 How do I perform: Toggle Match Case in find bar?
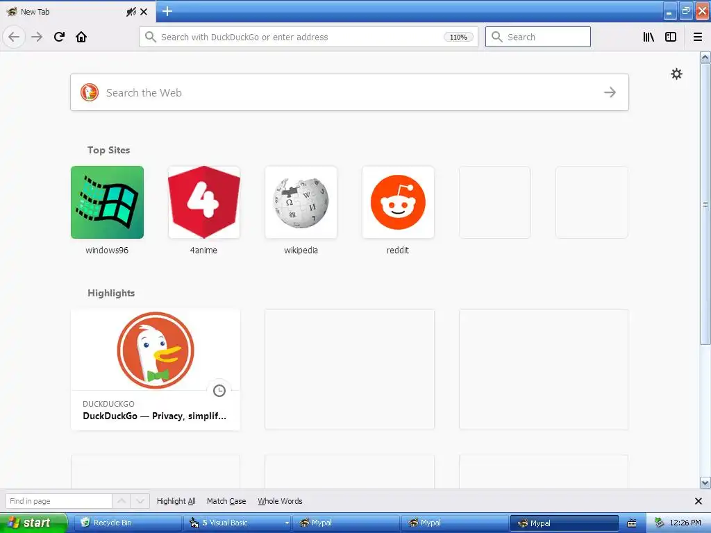[226, 501]
